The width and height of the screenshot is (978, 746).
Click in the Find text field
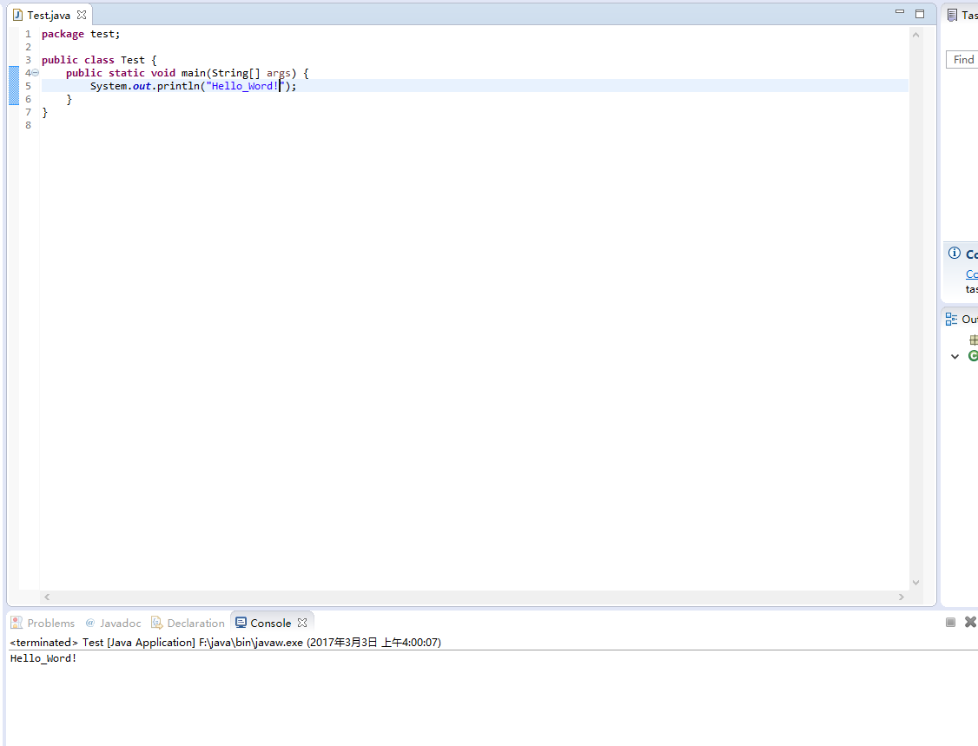click(x=963, y=59)
